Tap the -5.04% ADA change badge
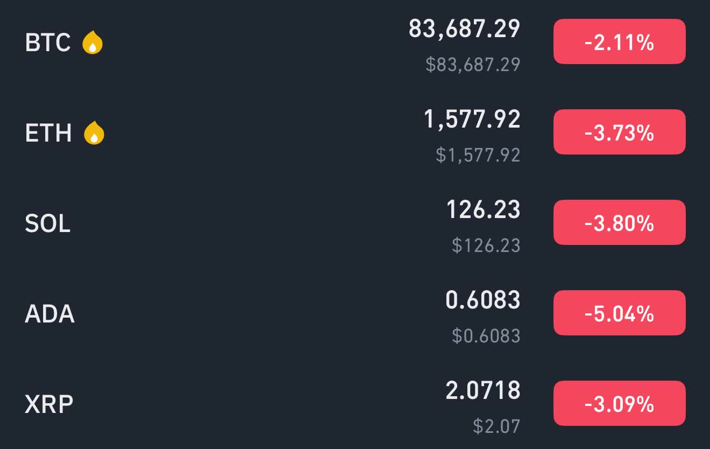 coord(619,313)
